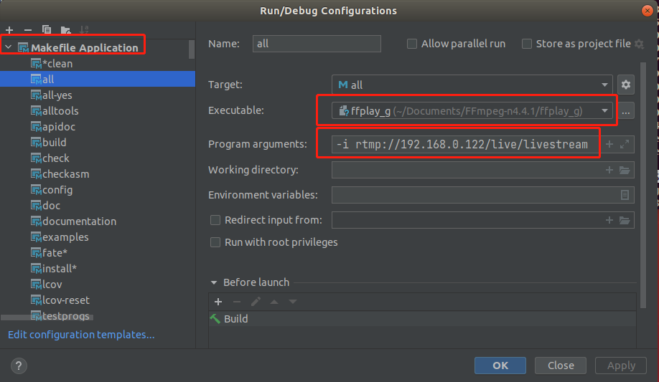Check Run with root privileges
The height and width of the screenshot is (382, 659).
coord(215,242)
